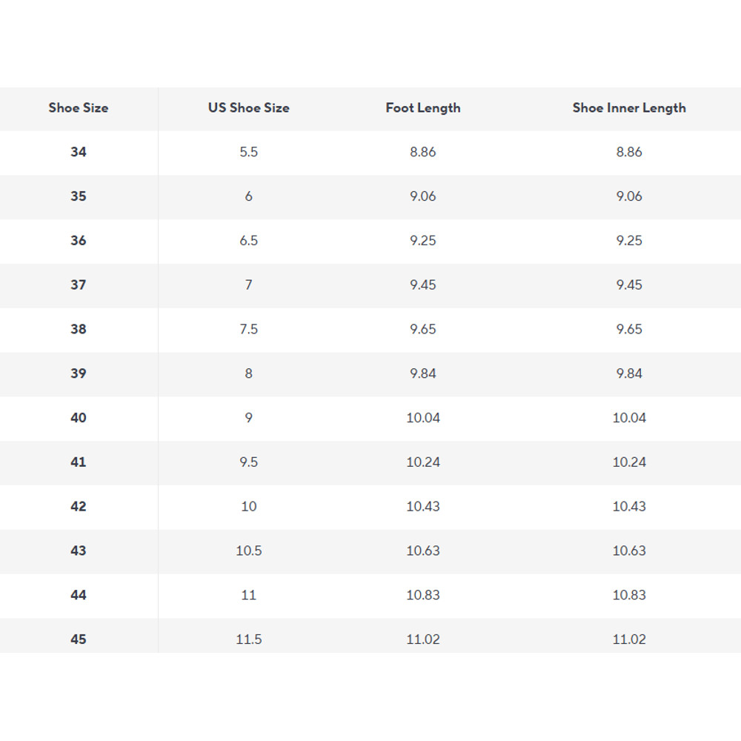Click shoe size 41 row label
This screenshot has height=741, width=741.
(x=79, y=462)
